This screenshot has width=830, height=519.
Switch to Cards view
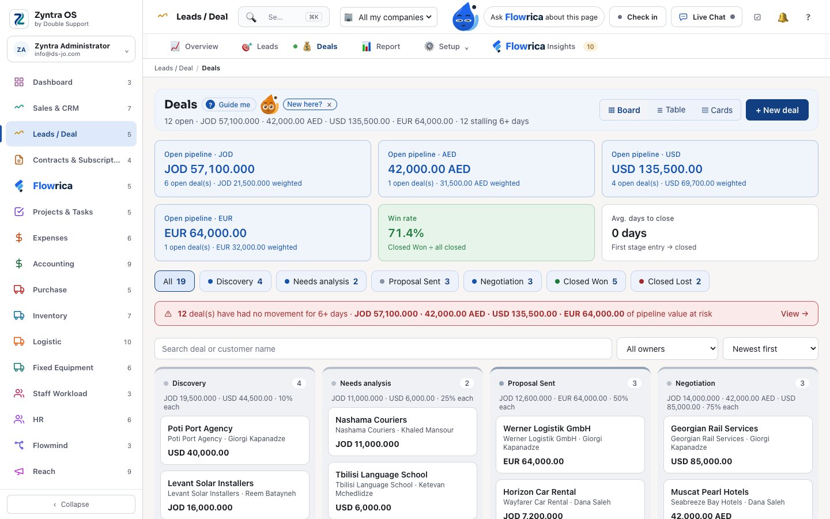click(717, 110)
